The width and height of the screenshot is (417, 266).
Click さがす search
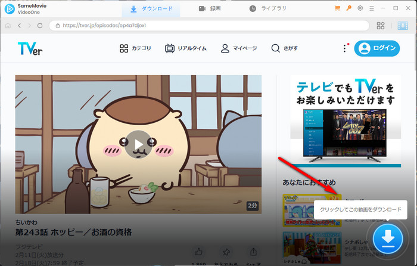click(x=284, y=48)
